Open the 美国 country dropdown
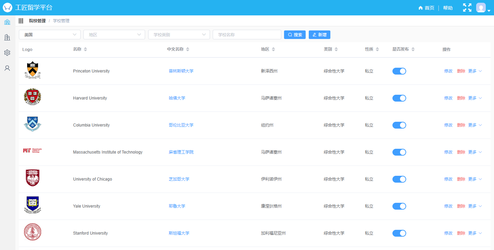The image size is (494, 250). [x=50, y=35]
